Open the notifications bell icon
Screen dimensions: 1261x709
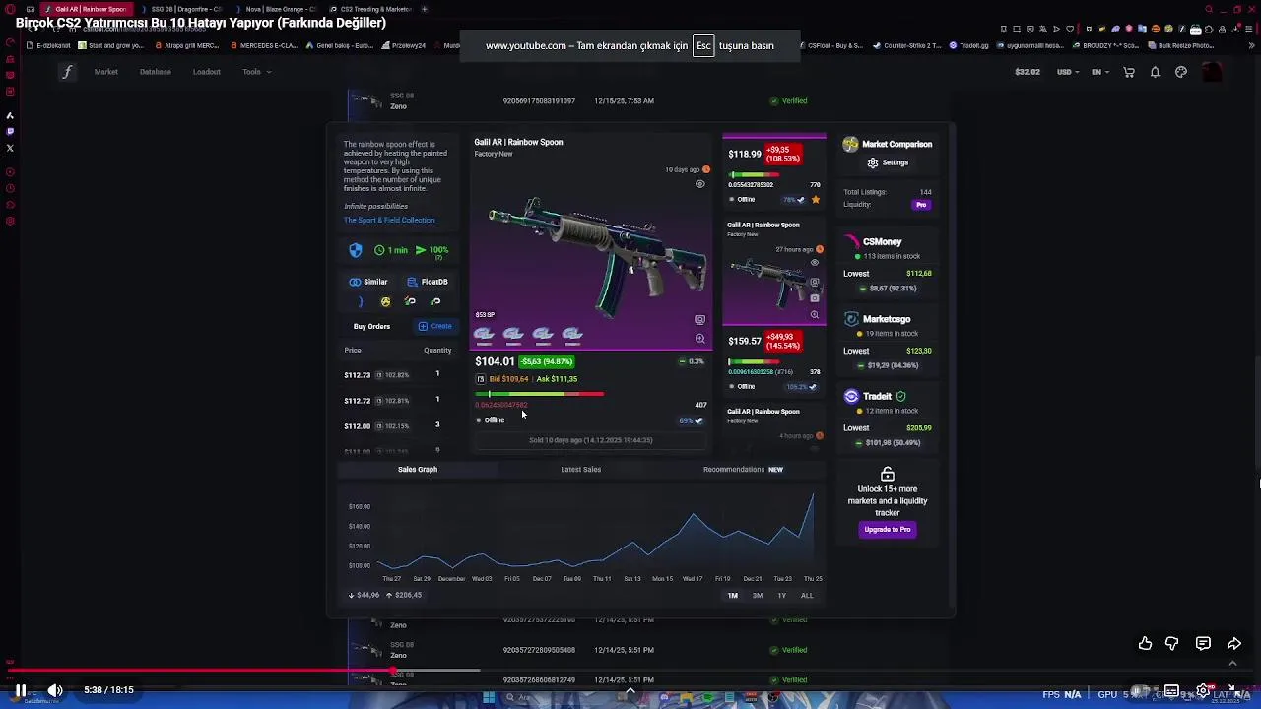(1155, 72)
